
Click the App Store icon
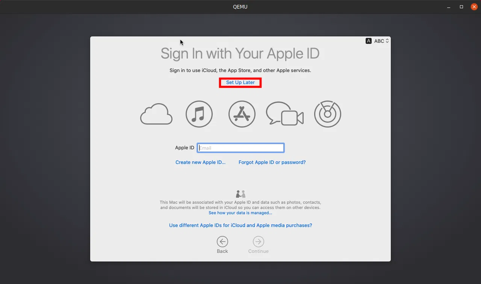242,114
